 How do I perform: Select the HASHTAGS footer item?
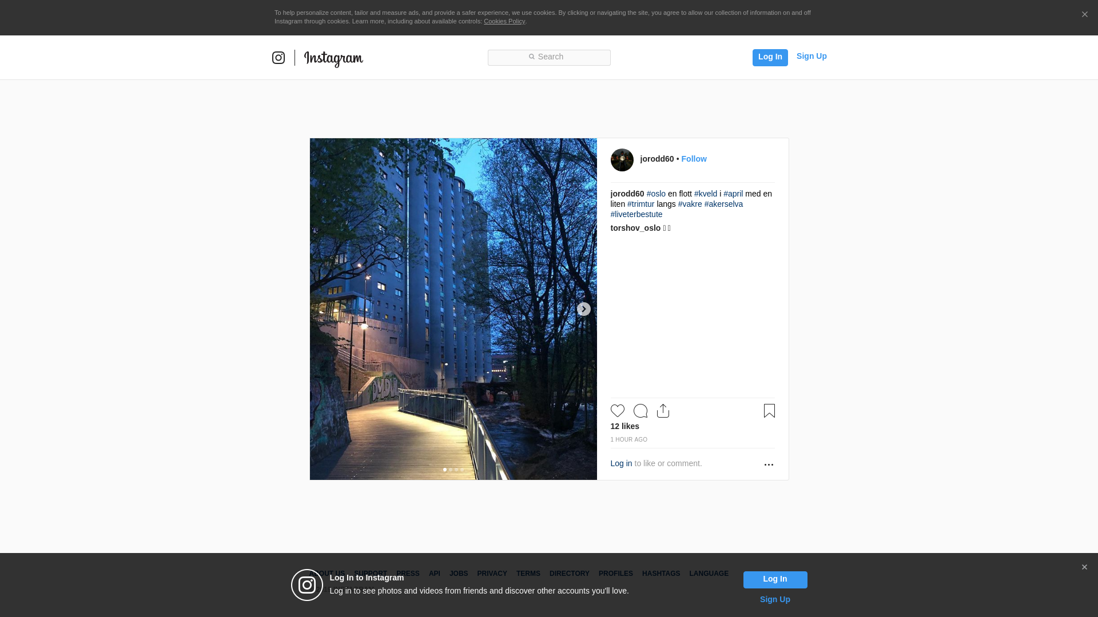coord(661,574)
